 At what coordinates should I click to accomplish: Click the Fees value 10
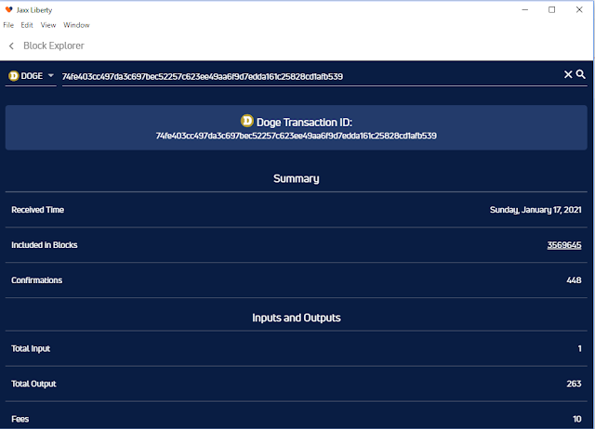[x=577, y=419]
